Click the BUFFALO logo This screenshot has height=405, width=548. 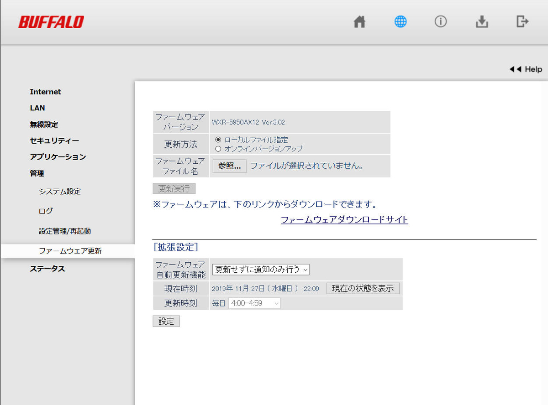(x=51, y=22)
